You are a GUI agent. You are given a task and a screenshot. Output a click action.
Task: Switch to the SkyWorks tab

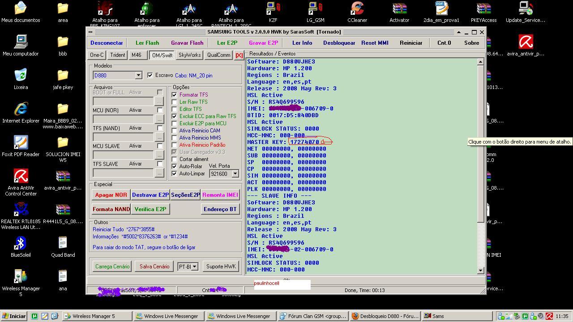189,55
